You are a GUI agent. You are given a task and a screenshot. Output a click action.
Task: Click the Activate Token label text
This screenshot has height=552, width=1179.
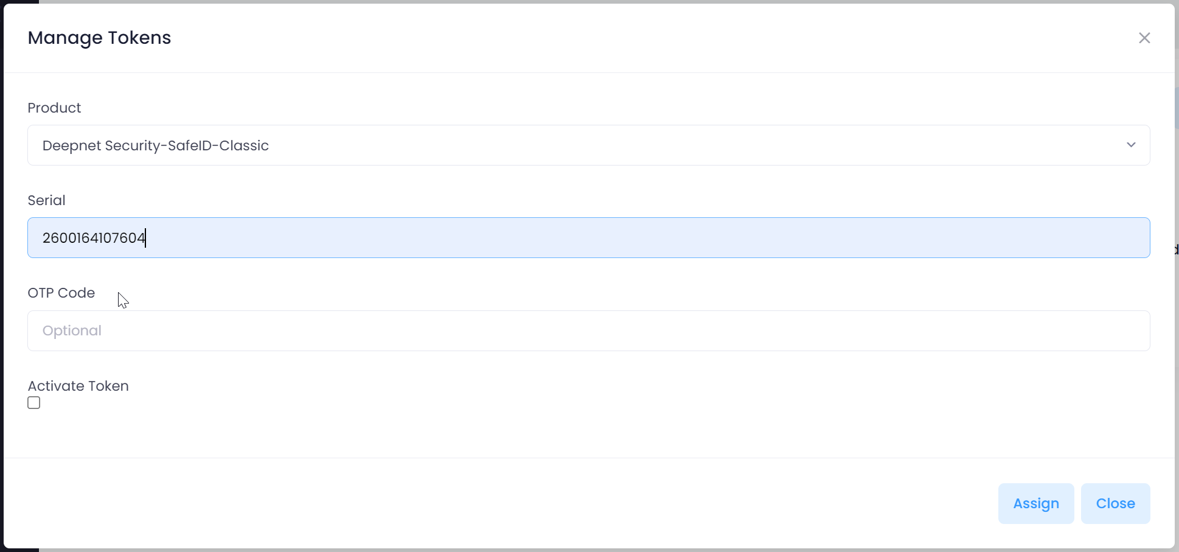point(78,386)
